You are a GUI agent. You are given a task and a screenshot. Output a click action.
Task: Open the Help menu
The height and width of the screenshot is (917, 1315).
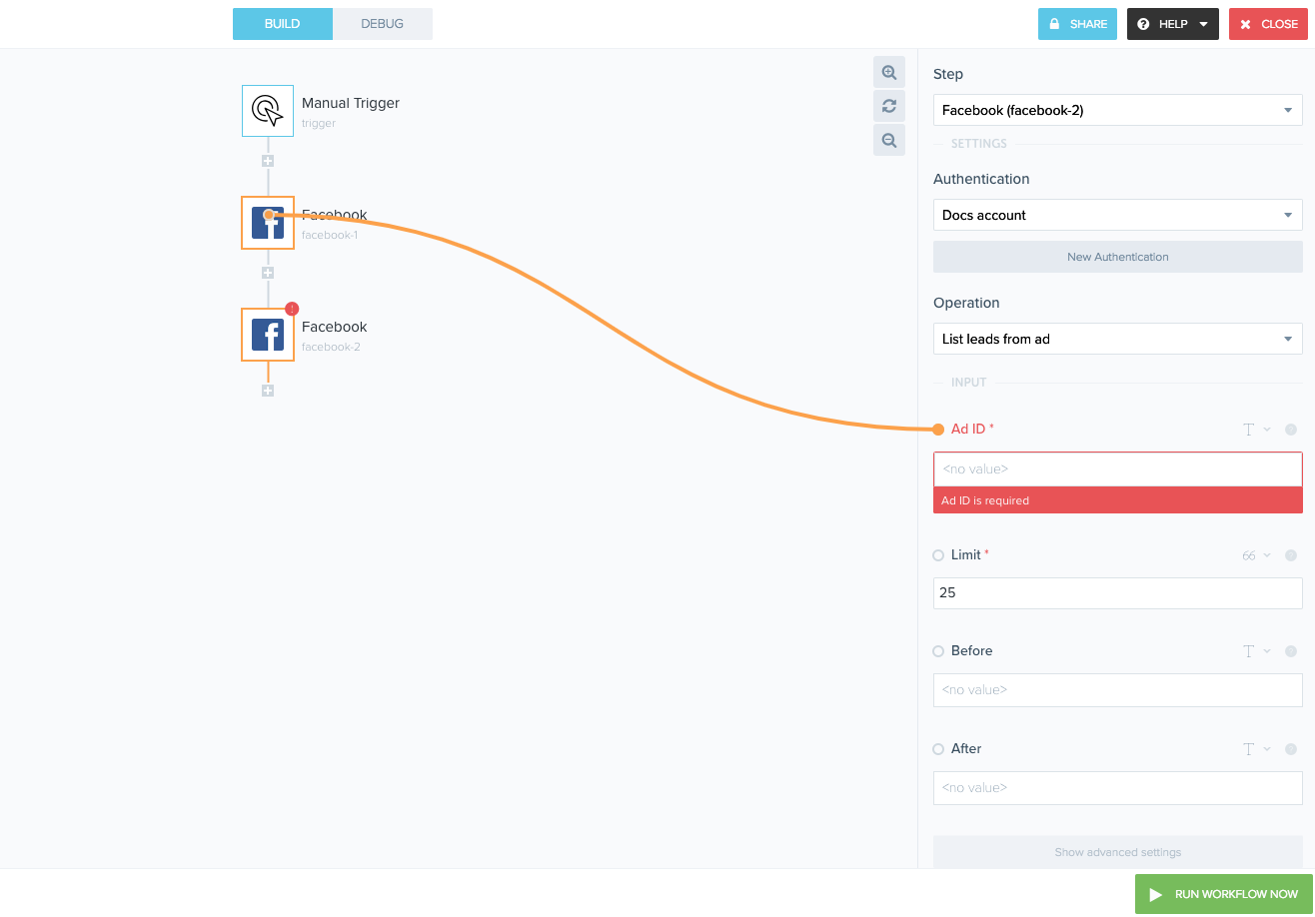click(x=1172, y=24)
